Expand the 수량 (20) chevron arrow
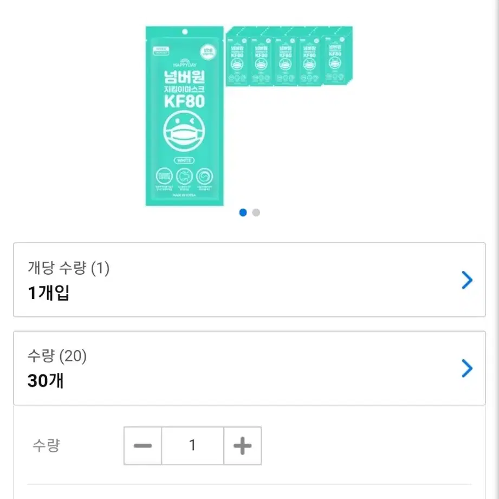This screenshot has width=499, height=499. click(x=467, y=368)
